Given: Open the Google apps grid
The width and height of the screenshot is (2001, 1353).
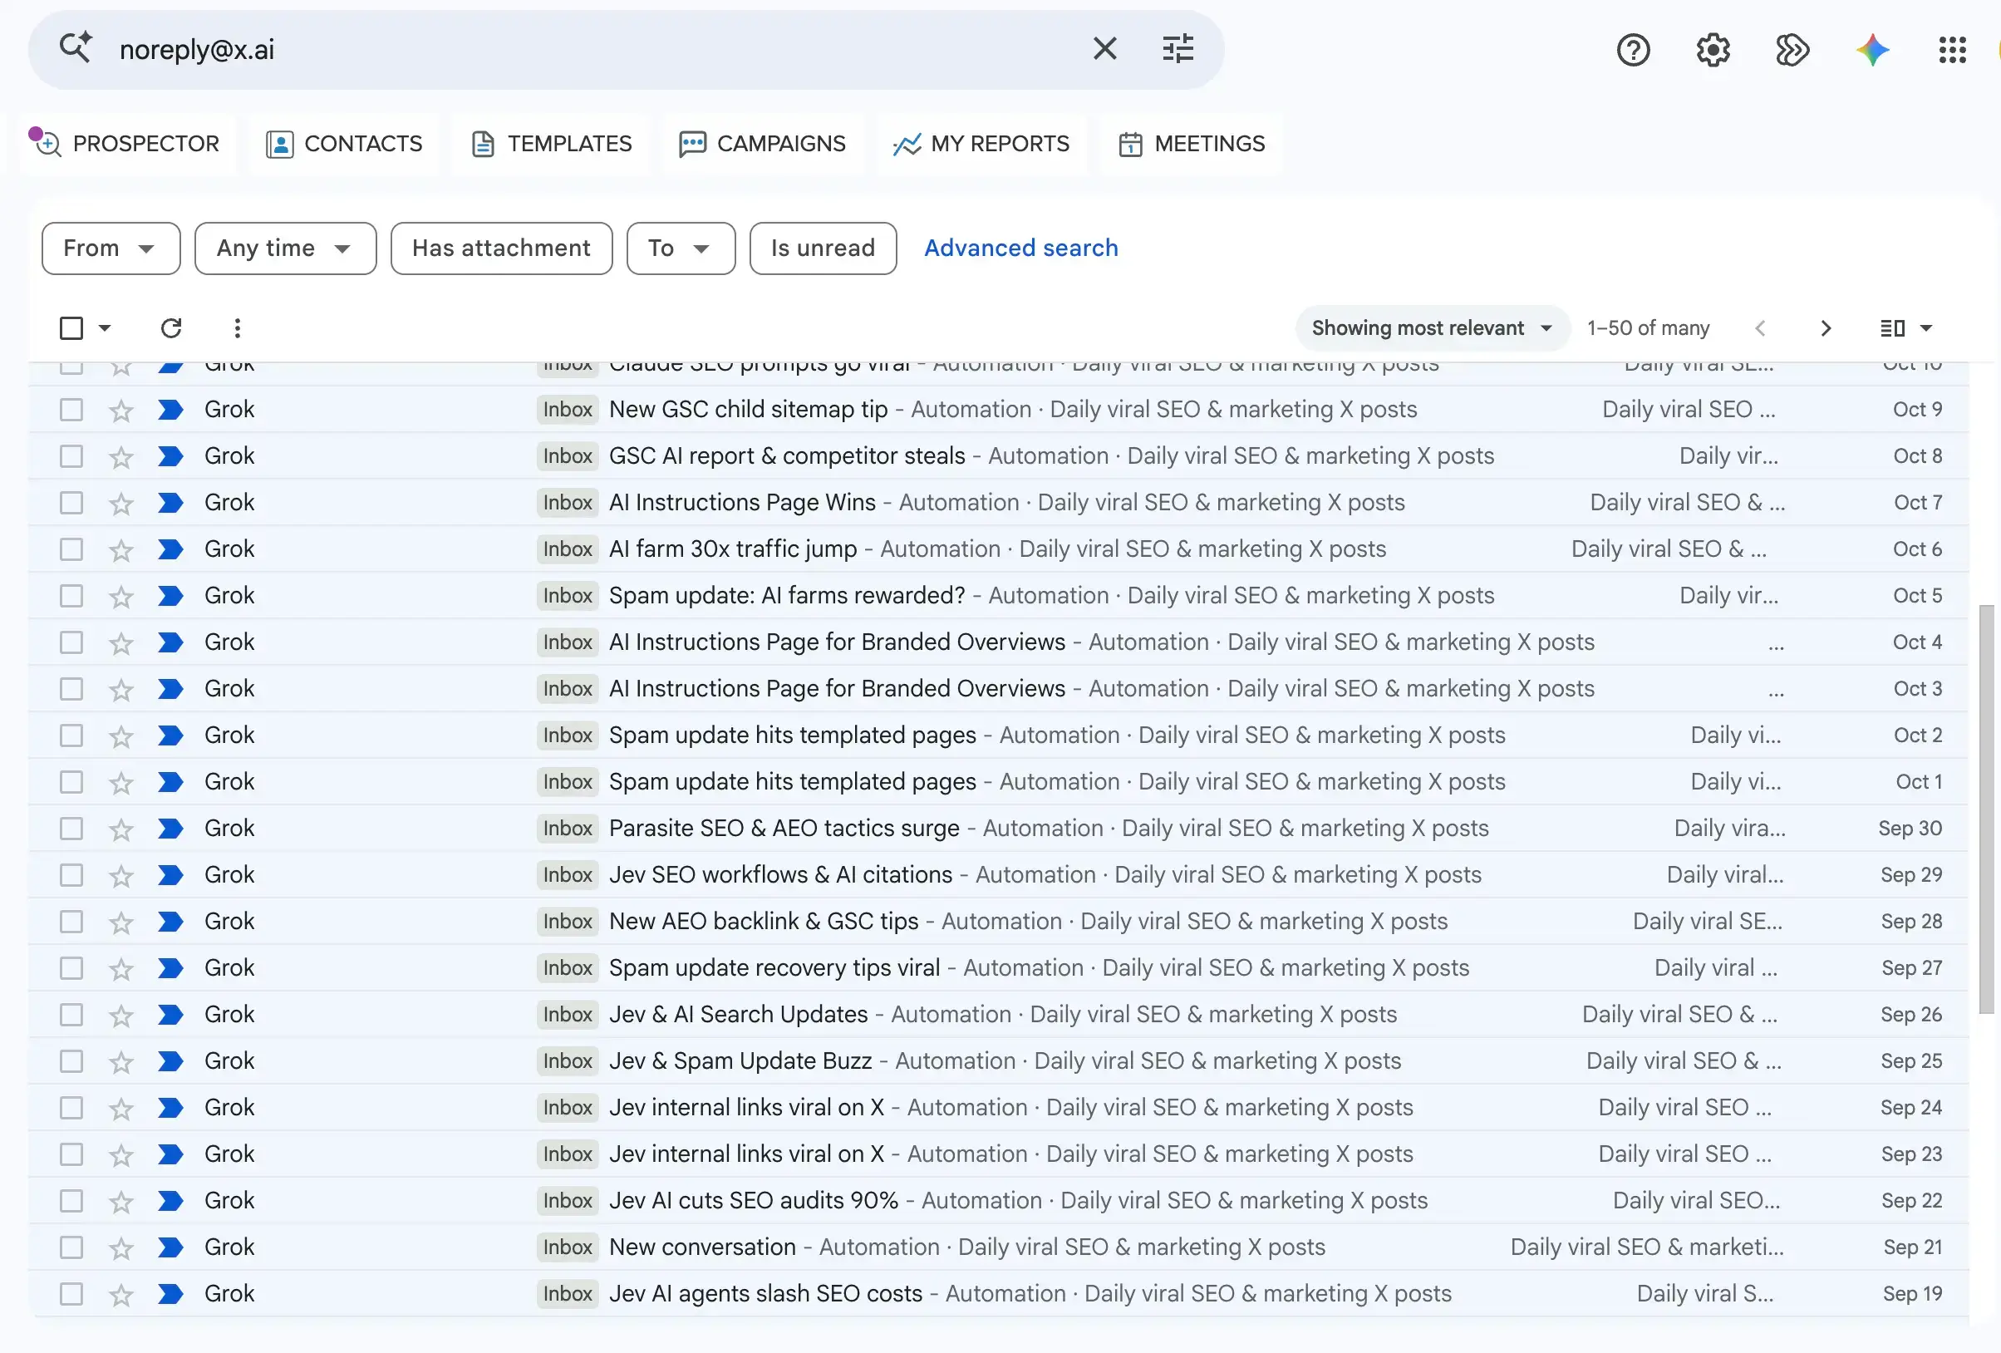Looking at the screenshot, I should coord(1952,50).
